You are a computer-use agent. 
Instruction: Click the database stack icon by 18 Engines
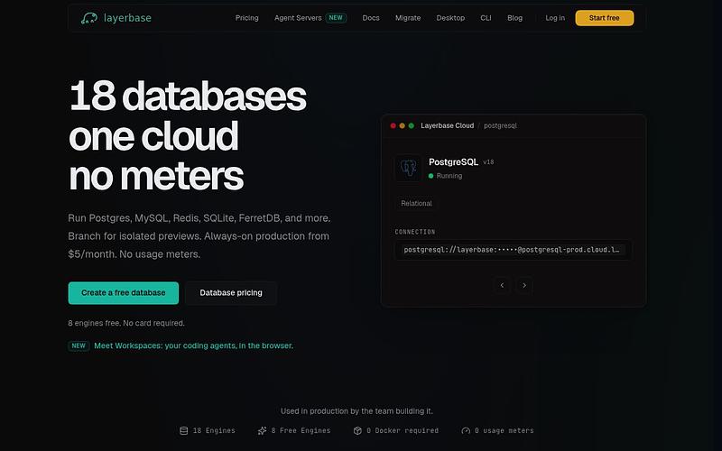pos(184,431)
